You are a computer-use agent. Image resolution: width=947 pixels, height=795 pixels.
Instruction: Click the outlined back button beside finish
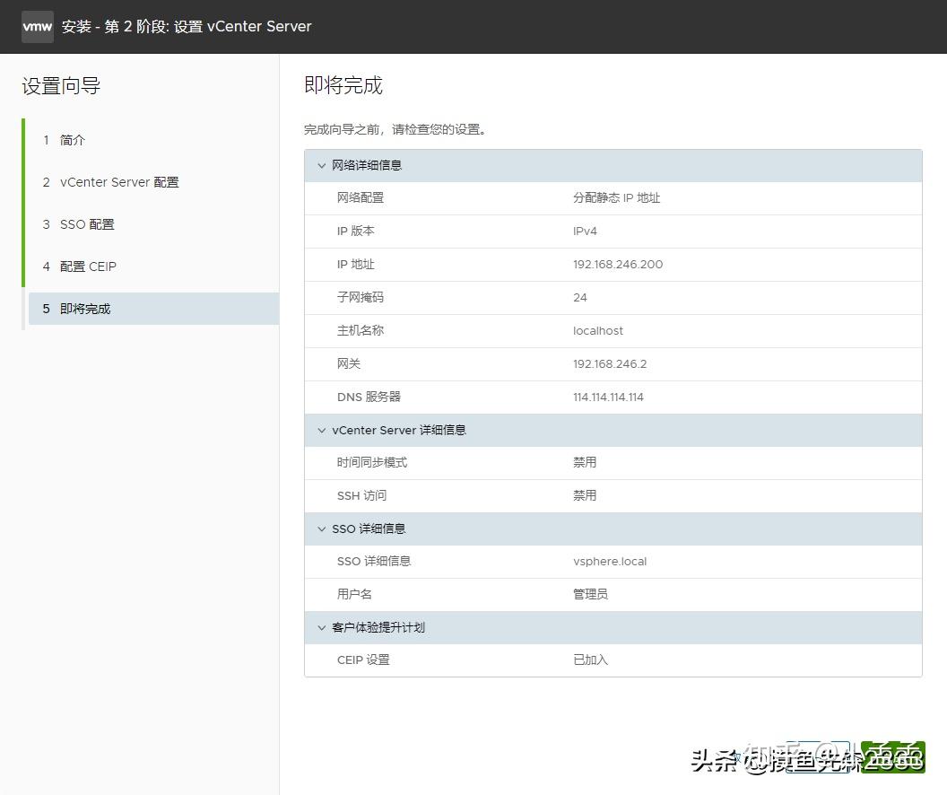tap(819, 756)
